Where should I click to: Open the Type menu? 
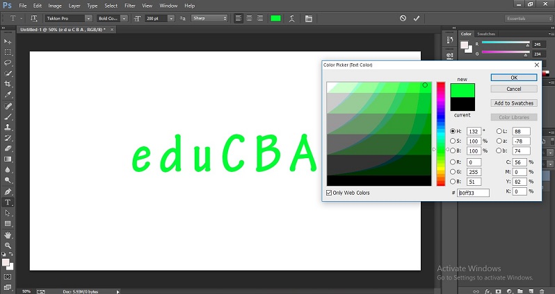click(92, 6)
